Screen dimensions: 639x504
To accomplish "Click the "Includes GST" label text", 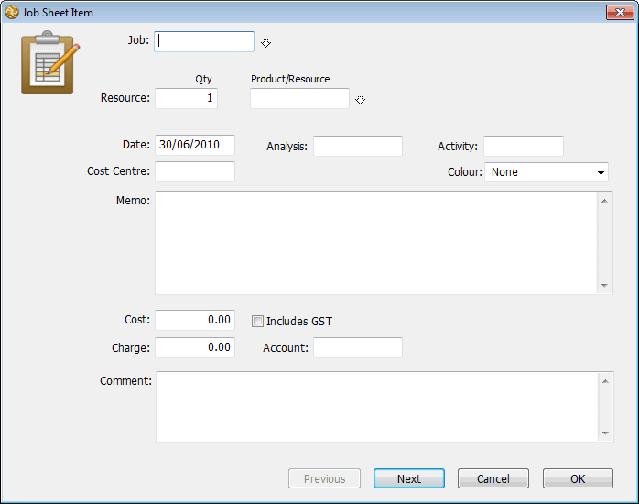I will [x=299, y=322].
